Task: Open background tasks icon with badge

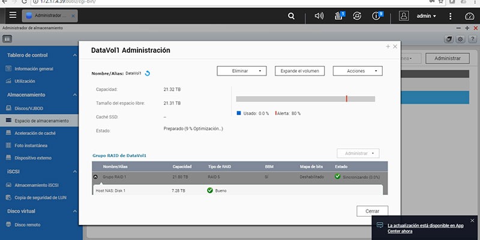Action: [x=339, y=16]
